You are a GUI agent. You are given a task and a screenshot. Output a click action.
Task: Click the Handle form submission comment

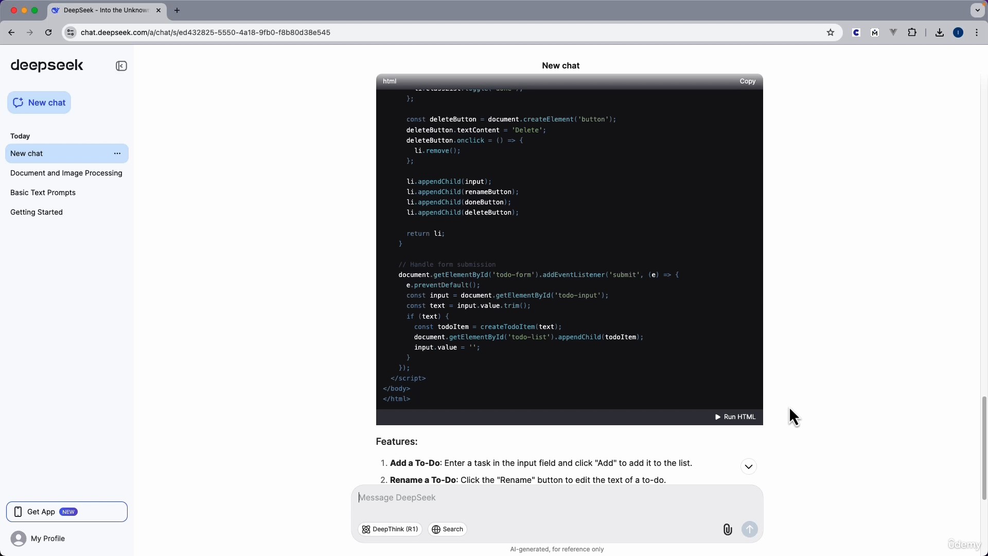[447, 265]
